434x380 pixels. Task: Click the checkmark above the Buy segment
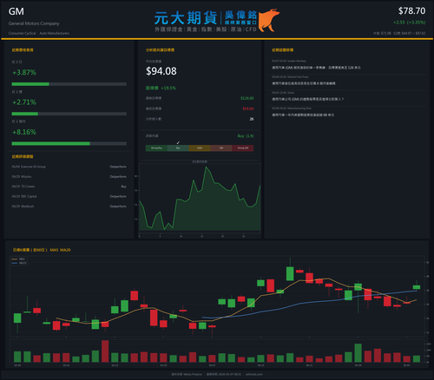[x=178, y=143]
